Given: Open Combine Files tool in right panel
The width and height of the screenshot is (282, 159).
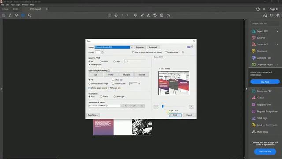Looking at the screenshot, I should 263,58.
